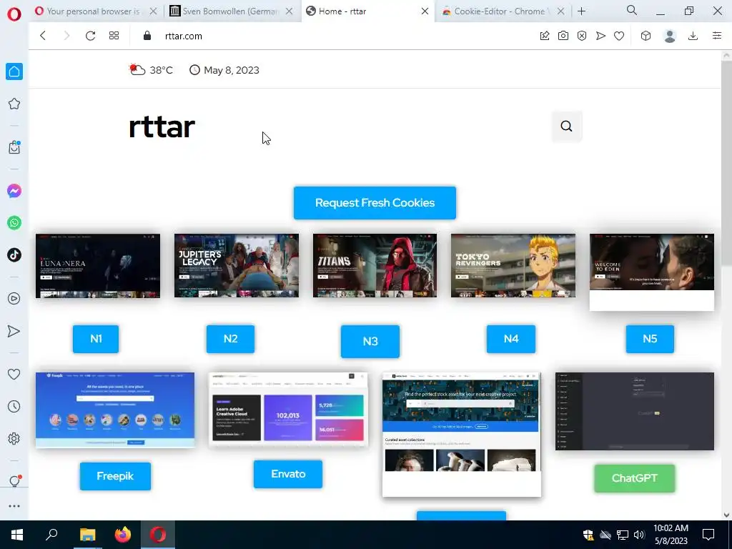Open extensions cube icon
The image size is (732, 549).
coord(646,36)
